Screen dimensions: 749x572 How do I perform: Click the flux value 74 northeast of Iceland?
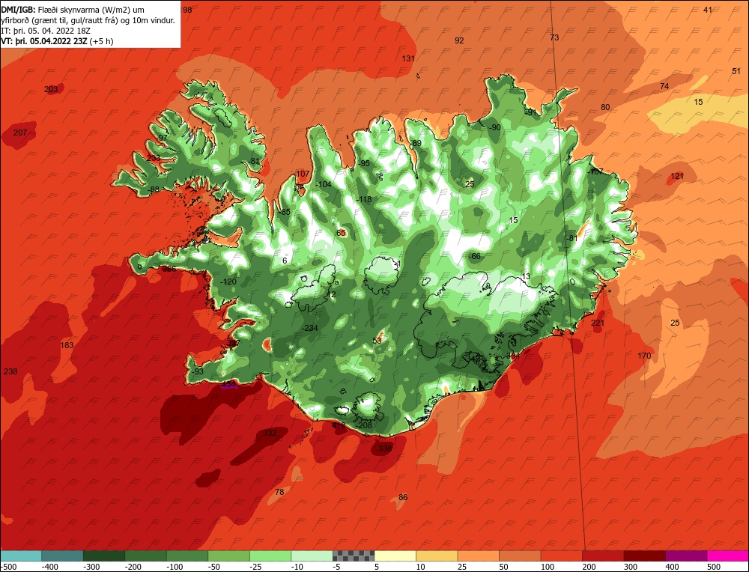click(664, 86)
